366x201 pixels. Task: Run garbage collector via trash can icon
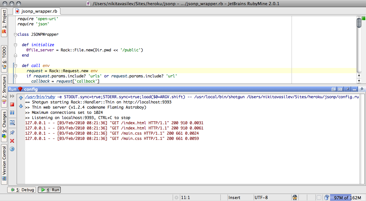(x=326, y=197)
